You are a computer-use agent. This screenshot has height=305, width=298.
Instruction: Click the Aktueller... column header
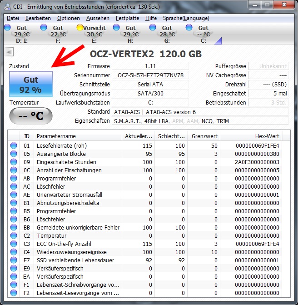(138, 136)
